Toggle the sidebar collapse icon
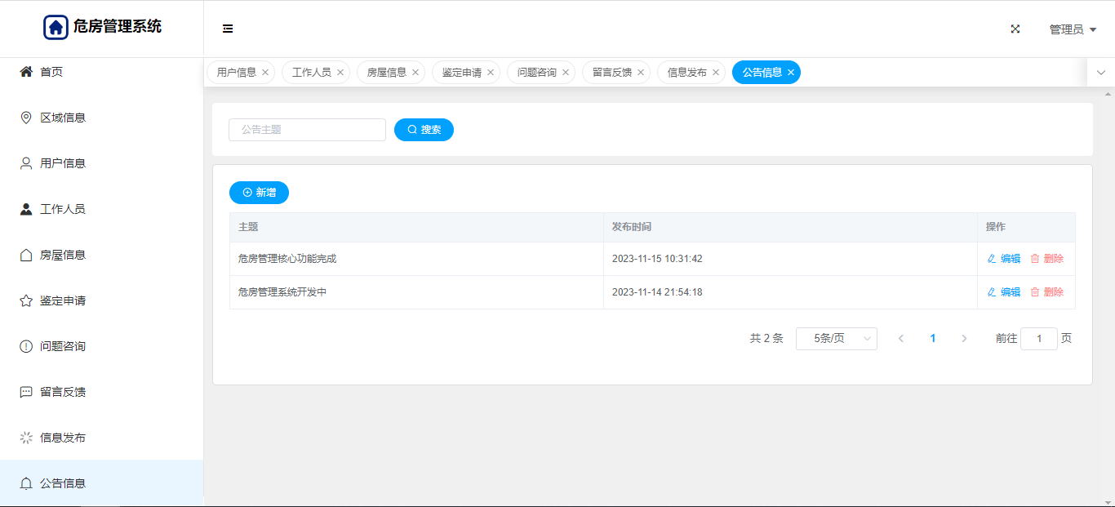Screen dimensions: 1115x507 [228, 29]
